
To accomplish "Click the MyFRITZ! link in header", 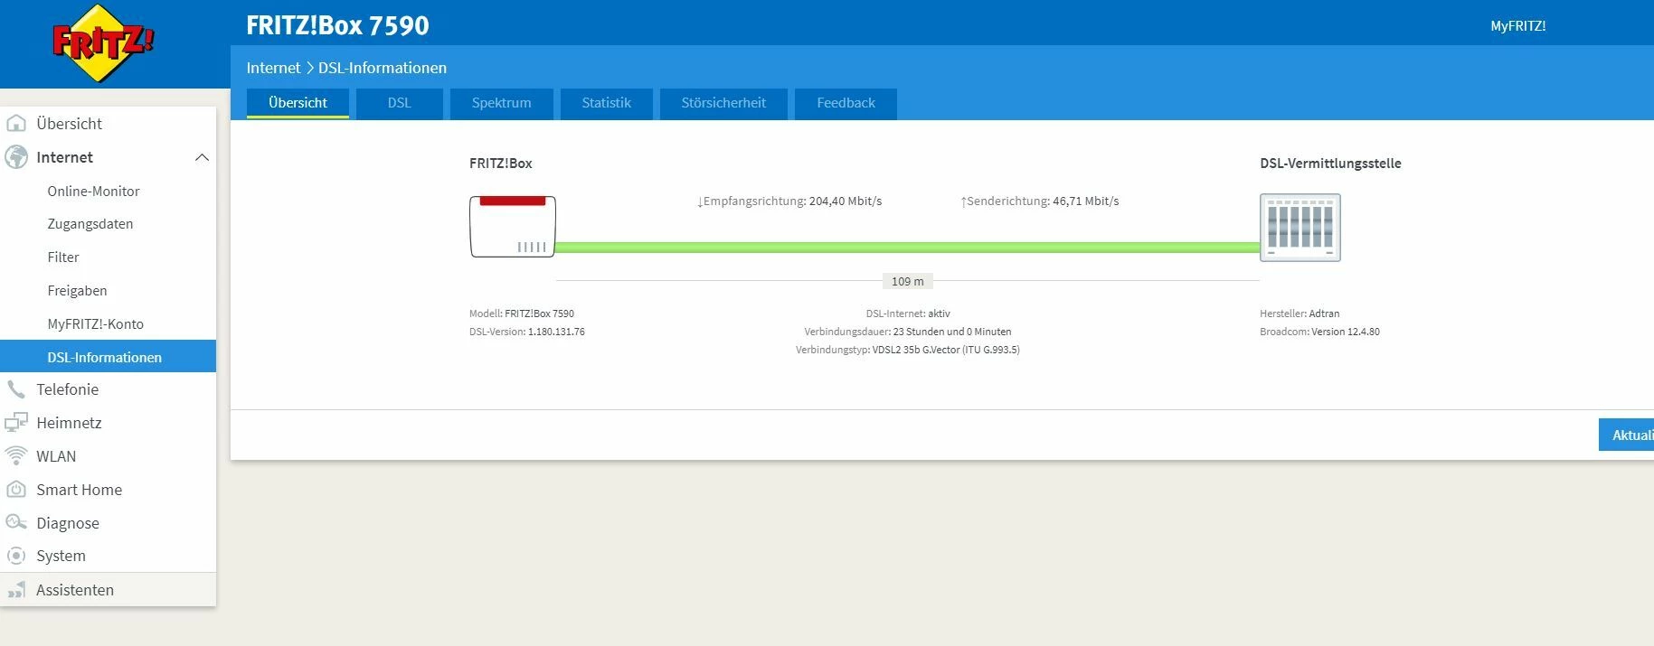I will click(x=1517, y=26).
